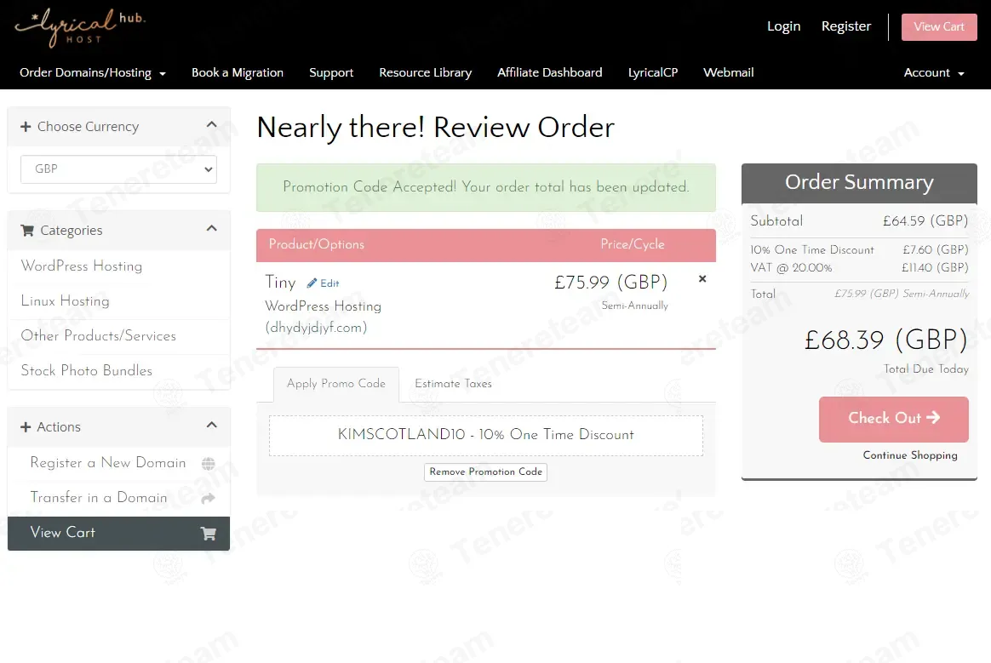Expand the Account dropdown menu
The width and height of the screenshot is (991, 663).
pyautogui.click(x=934, y=72)
